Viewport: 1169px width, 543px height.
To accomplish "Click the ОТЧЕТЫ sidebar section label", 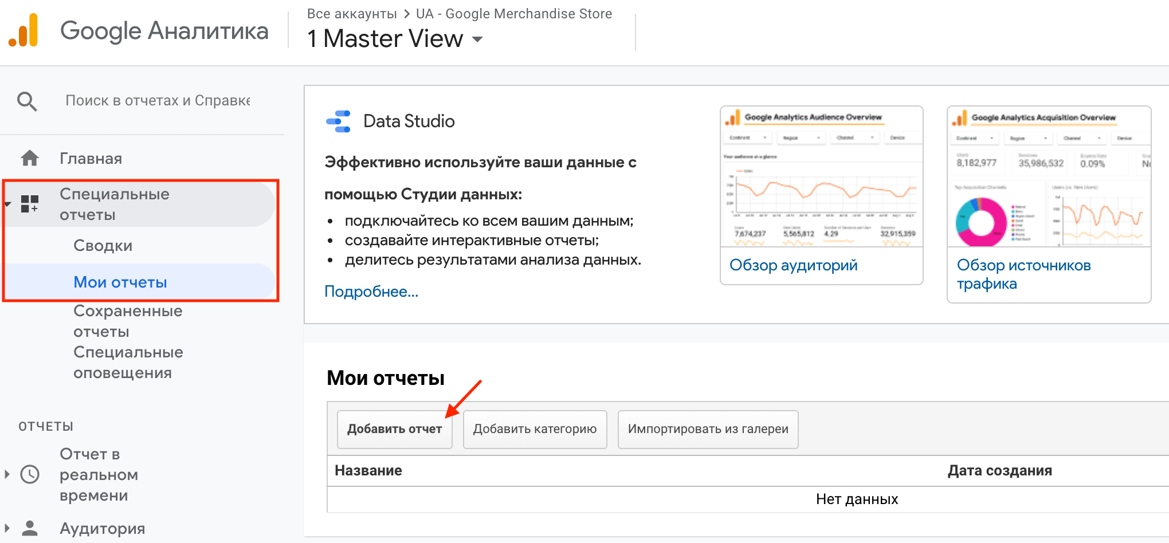I will click(46, 426).
